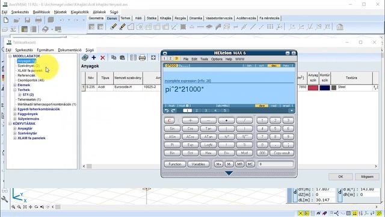This screenshot has width=385, height=217.
Task: Click the undo arrow in HEXelon calculator
Action: pos(167,111)
